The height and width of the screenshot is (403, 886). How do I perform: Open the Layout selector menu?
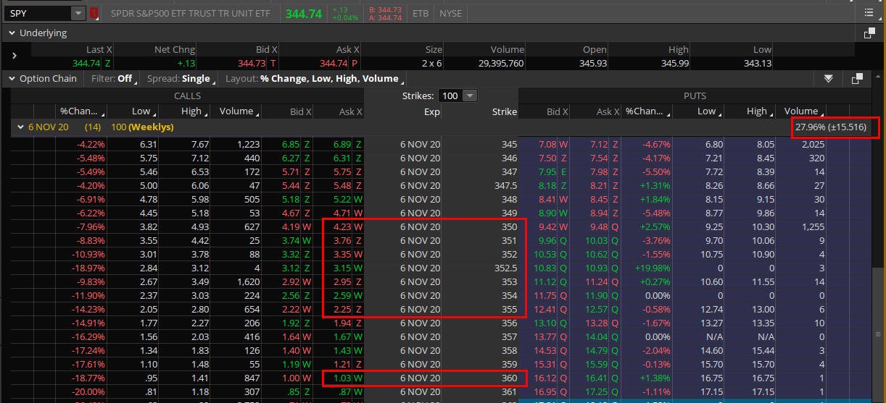coord(314,79)
